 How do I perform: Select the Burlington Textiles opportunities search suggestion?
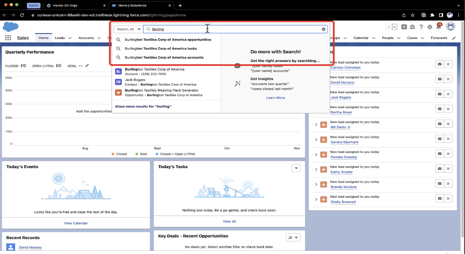(167, 39)
